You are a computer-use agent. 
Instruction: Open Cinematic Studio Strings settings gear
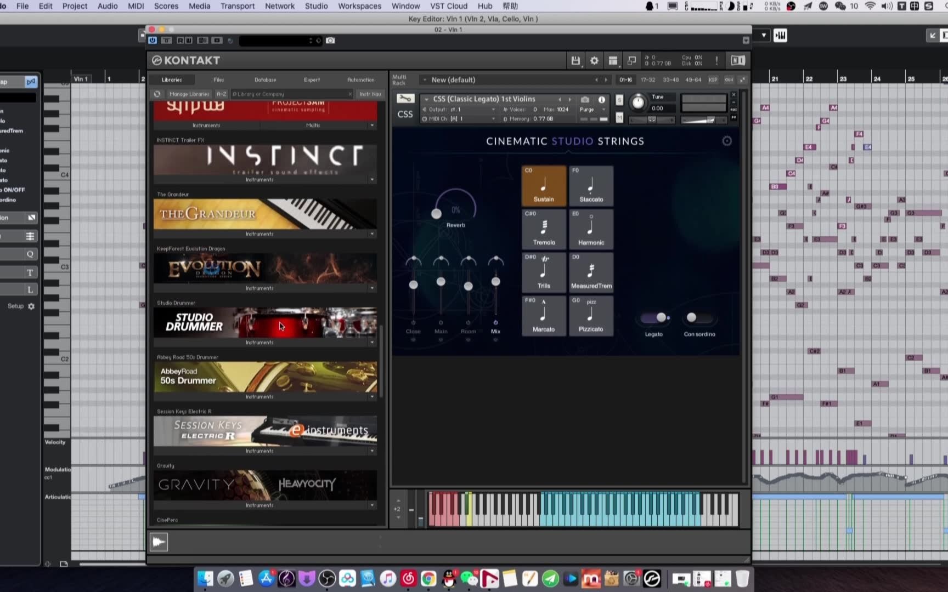coord(727,141)
